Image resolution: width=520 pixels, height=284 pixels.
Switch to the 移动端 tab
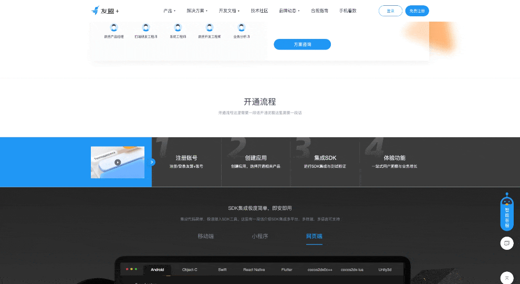click(205, 236)
